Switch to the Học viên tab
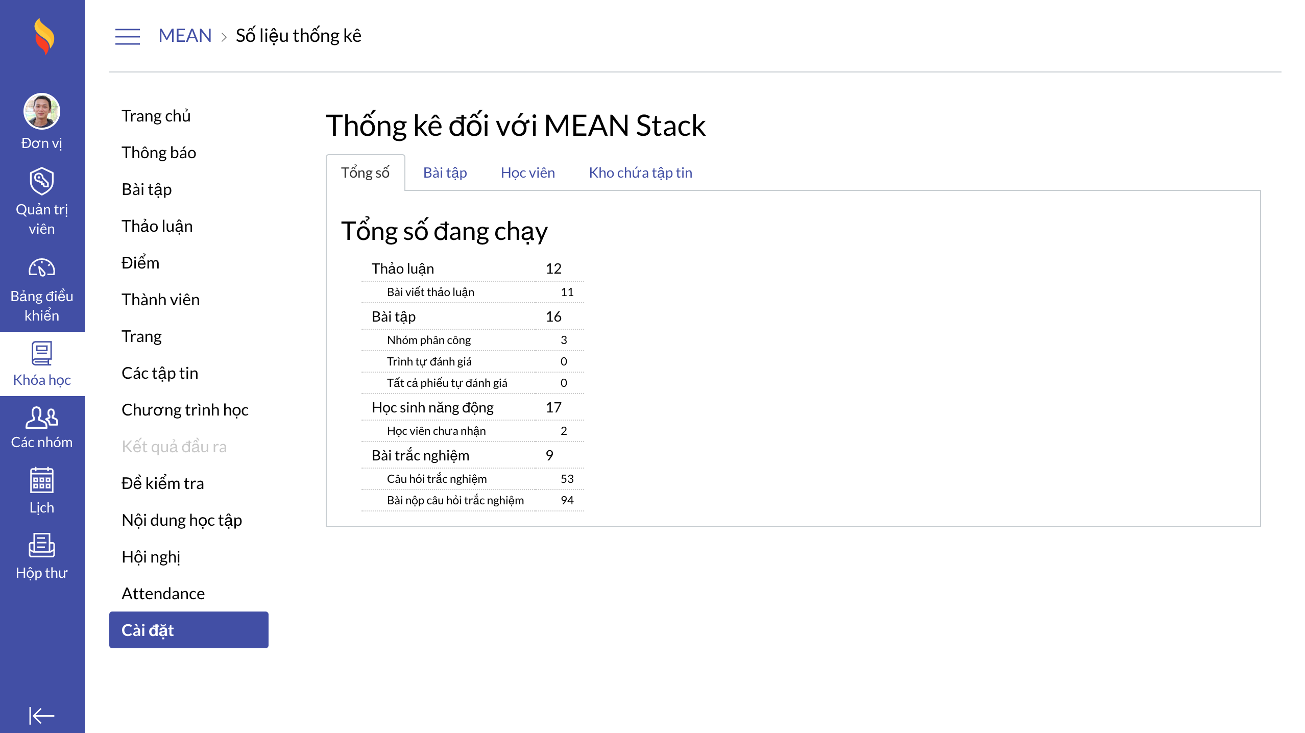 [528, 173]
